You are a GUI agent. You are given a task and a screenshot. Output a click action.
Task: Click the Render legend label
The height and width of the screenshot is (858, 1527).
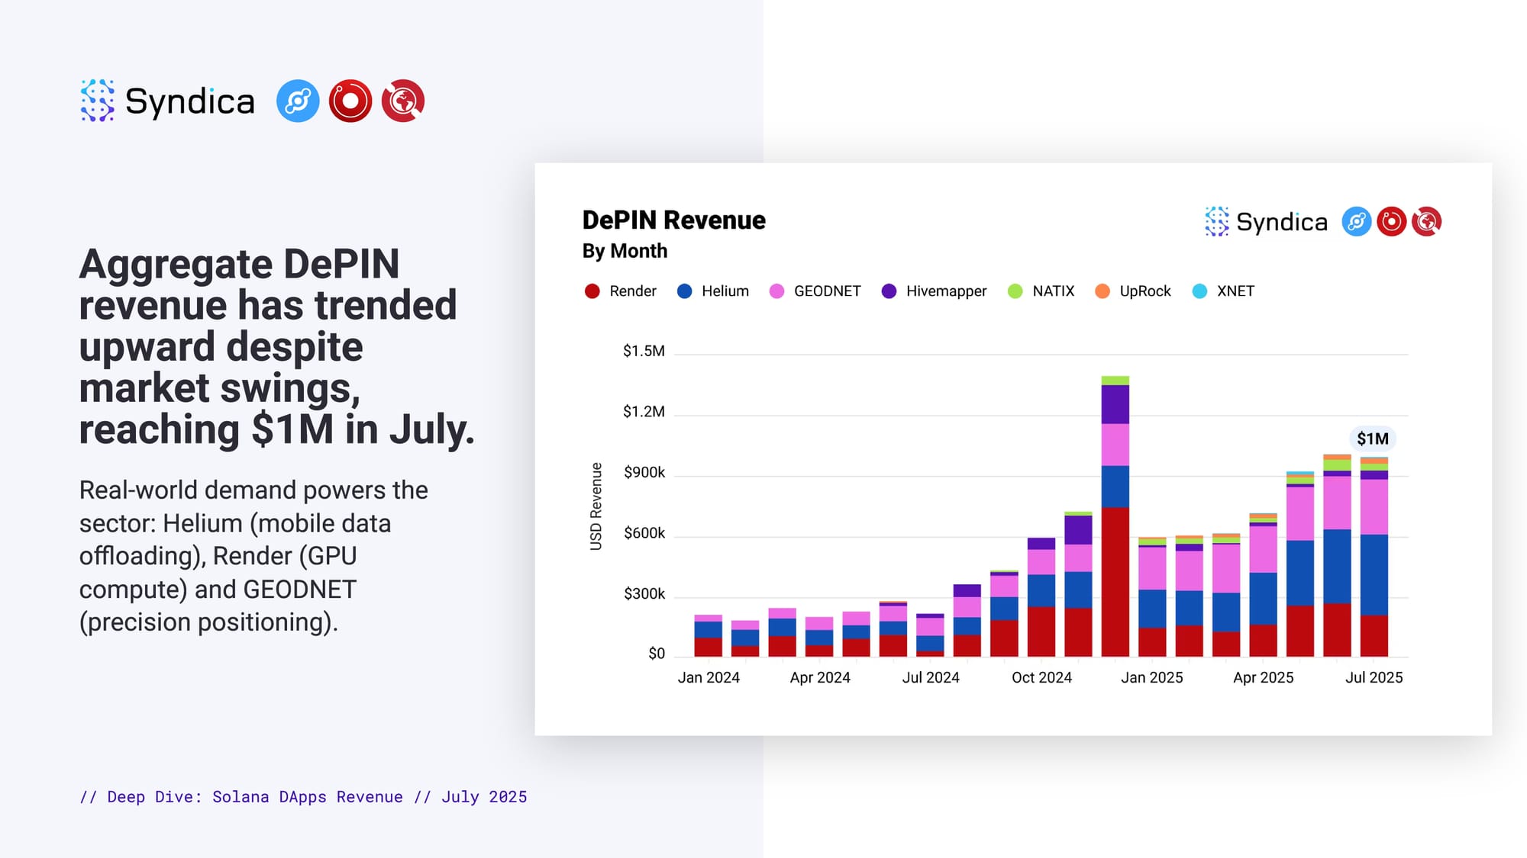(633, 291)
